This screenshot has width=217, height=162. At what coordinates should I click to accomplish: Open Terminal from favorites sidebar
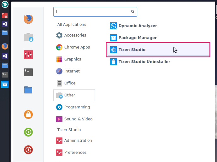pyautogui.click(x=28, y=72)
